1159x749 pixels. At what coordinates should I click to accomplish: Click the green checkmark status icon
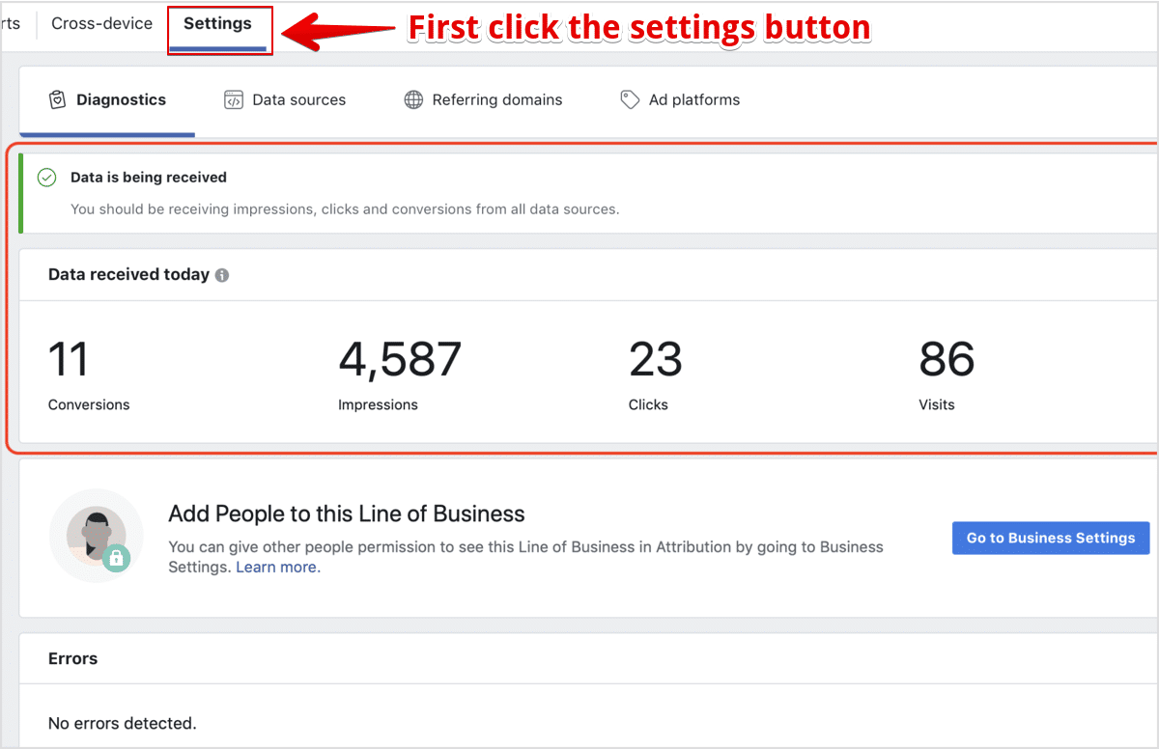point(46,178)
